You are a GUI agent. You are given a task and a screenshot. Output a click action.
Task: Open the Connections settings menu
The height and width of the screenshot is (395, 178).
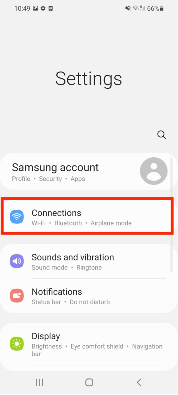(x=87, y=216)
